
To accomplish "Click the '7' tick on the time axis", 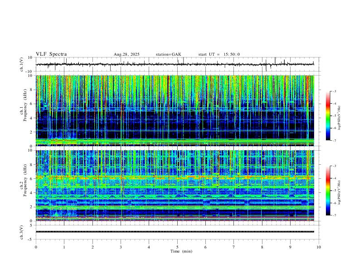I will point(234,247).
